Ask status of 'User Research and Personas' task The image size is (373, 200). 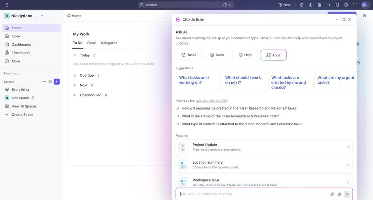230,116
